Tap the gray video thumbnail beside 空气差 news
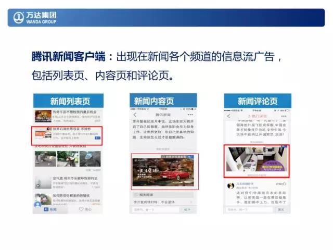This screenshot has height=250, width=333. [x=43, y=182]
